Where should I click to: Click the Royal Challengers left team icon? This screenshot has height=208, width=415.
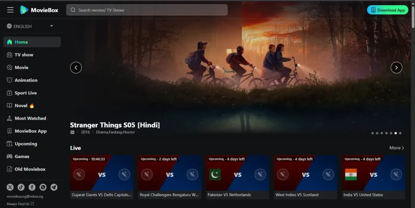click(x=147, y=175)
